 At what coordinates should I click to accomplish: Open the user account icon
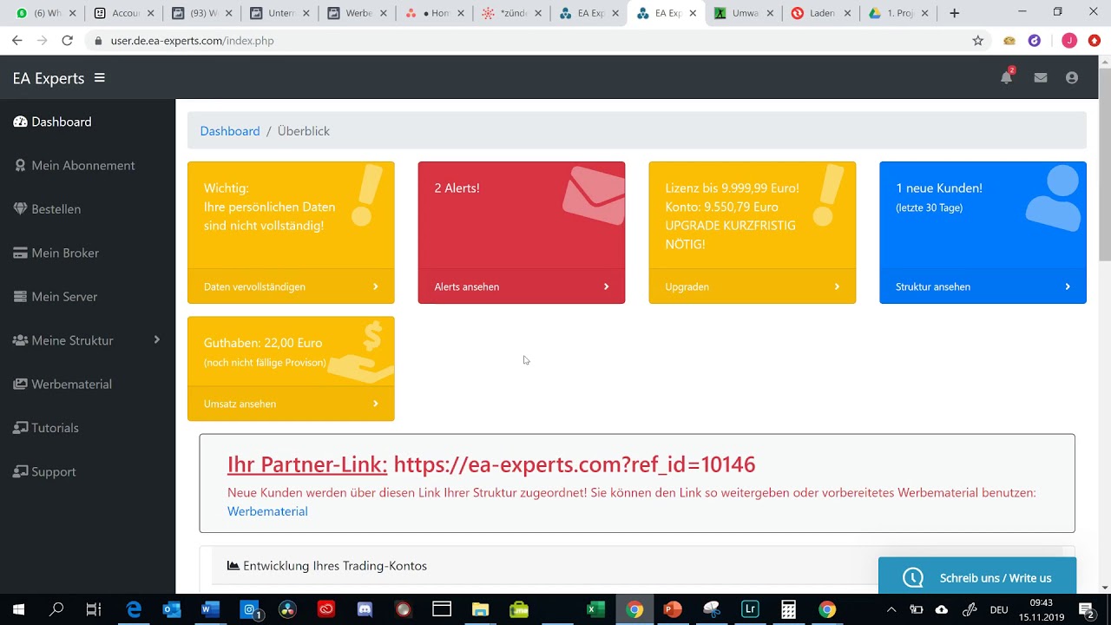click(x=1072, y=78)
